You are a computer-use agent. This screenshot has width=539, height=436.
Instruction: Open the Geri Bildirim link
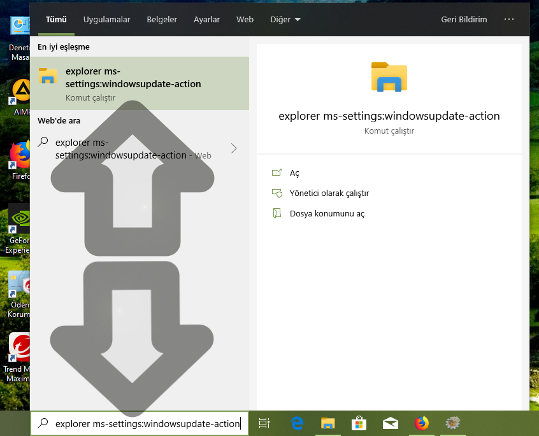coord(464,20)
